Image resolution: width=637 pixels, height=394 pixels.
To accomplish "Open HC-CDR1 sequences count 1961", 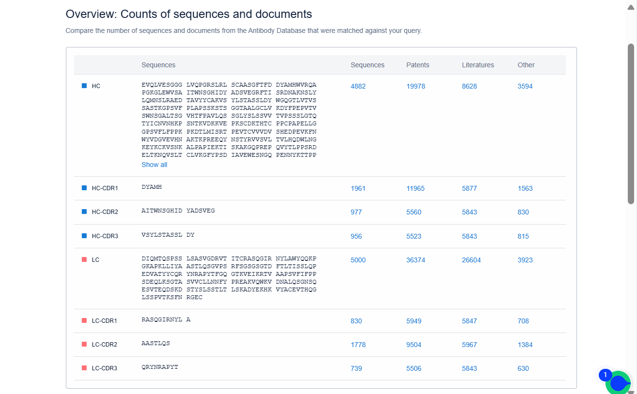I will pyautogui.click(x=358, y=188).
